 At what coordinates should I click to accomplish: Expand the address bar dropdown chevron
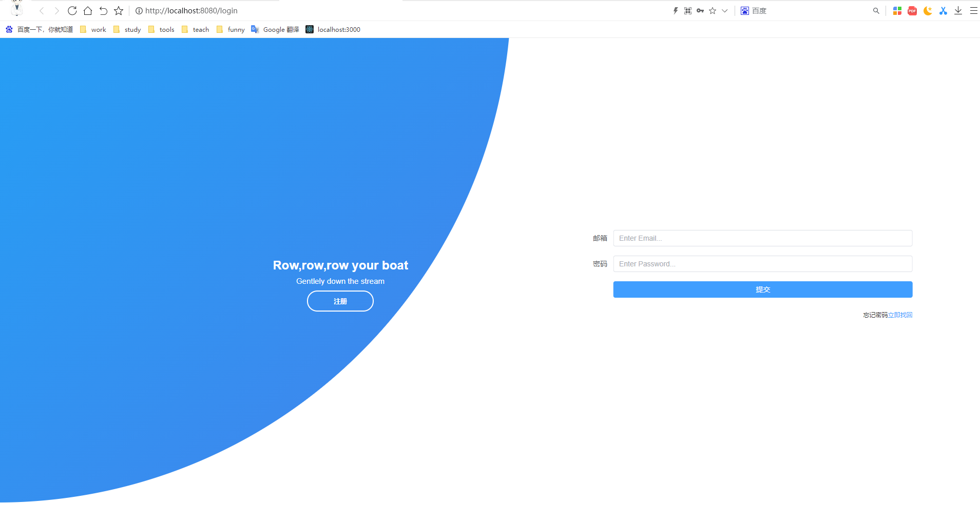pos(725,11)
